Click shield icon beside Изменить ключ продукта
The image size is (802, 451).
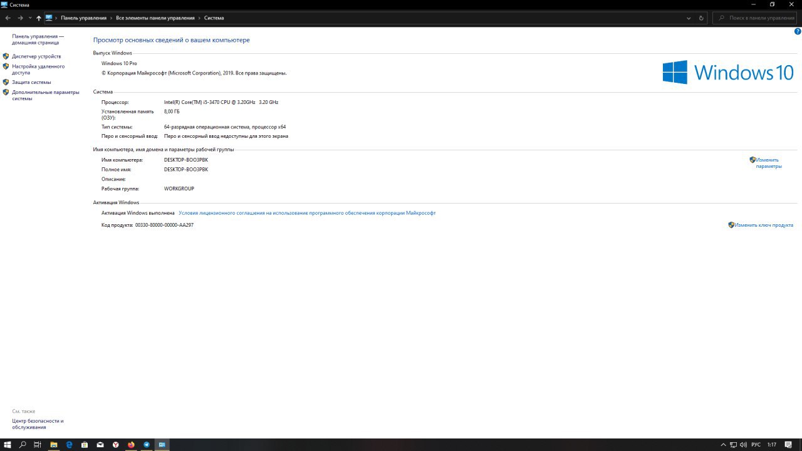coord(731,225)
